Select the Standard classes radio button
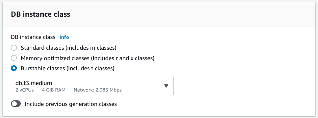The width and height of the screenshot is (318, 118). tap(14, 48)
